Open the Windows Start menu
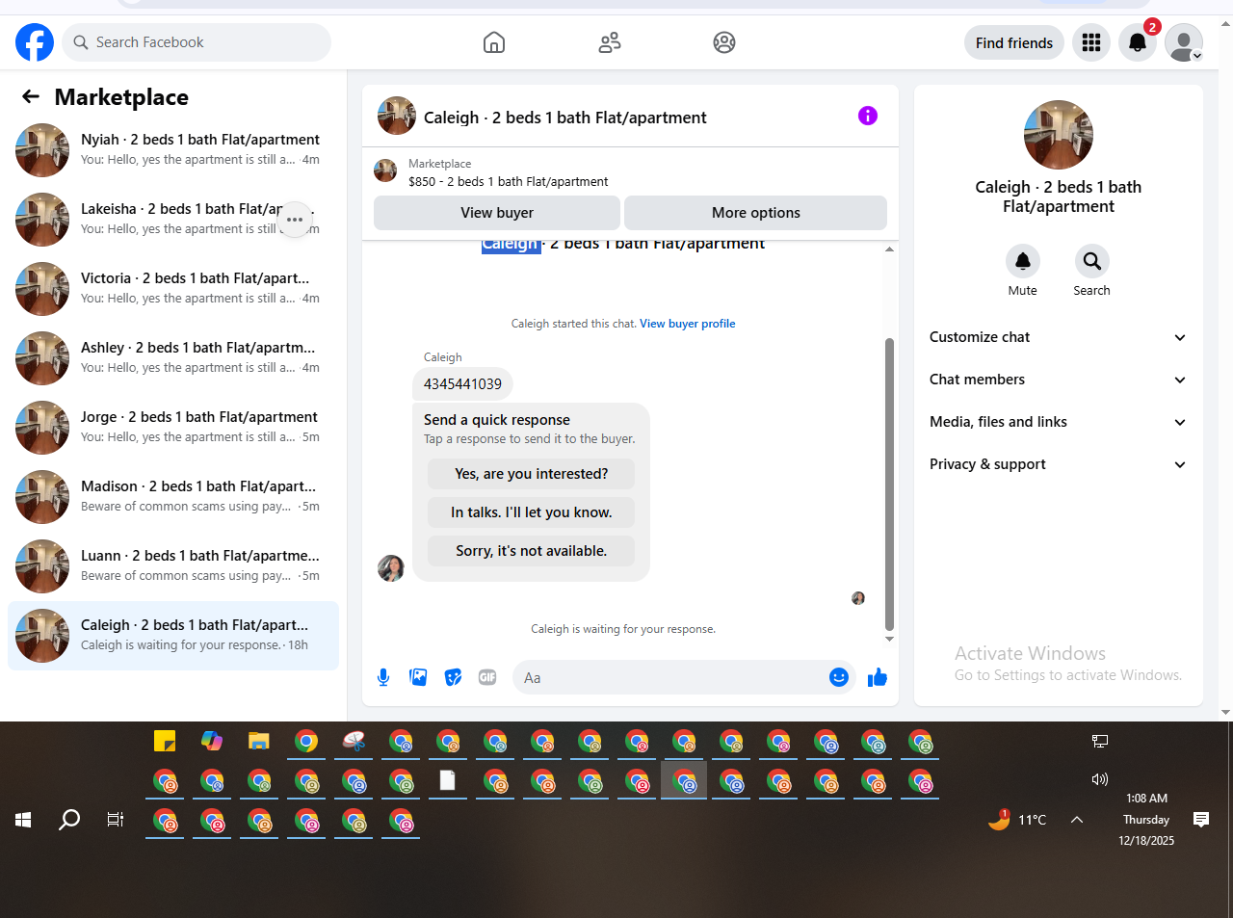The height and width of the screenshot is (918, 1233). click(23, 820)
